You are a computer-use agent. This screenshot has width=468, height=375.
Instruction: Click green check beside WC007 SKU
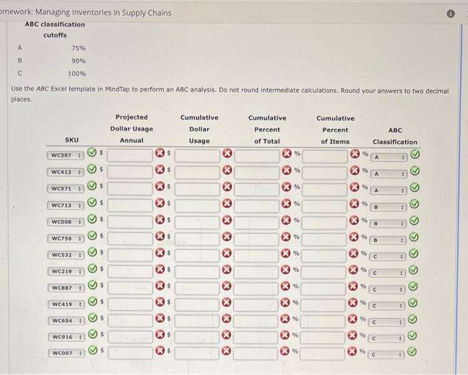[x=93, y=350]
